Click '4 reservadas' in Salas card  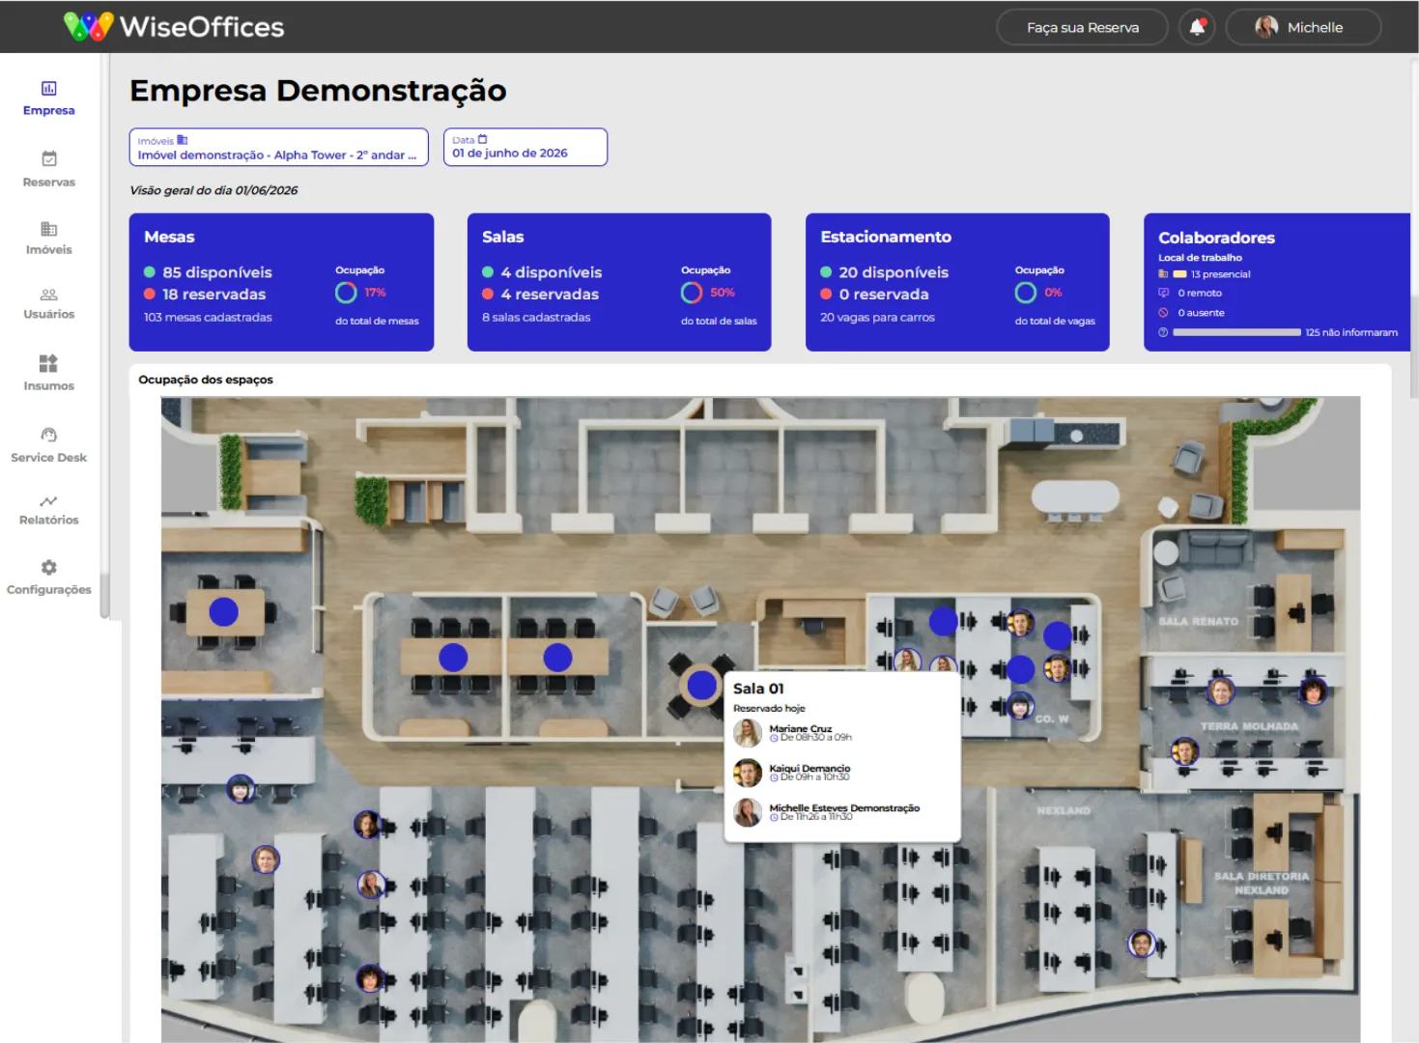click(x=549, y=295)
